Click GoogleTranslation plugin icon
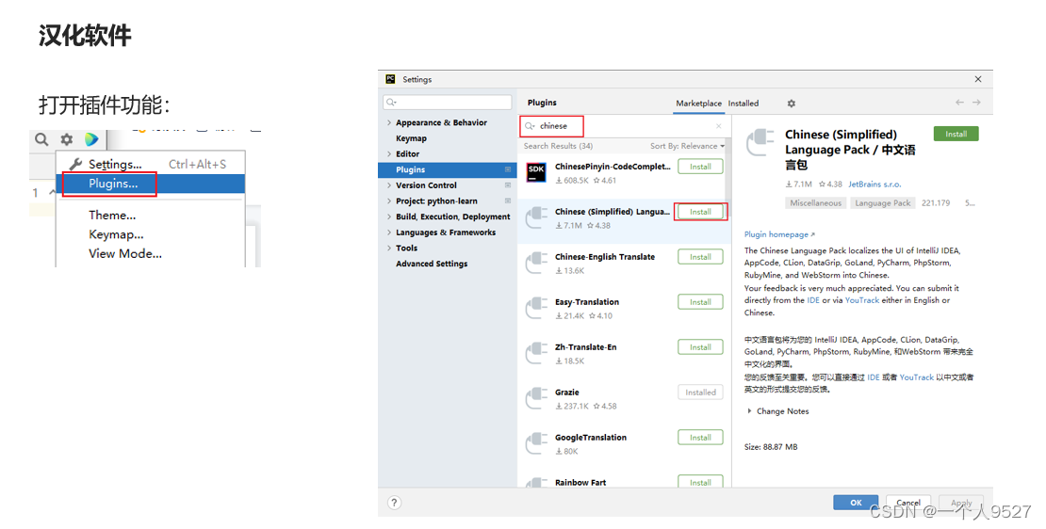The height and width of the screenshot is (529, 1046). coord(536,443)
